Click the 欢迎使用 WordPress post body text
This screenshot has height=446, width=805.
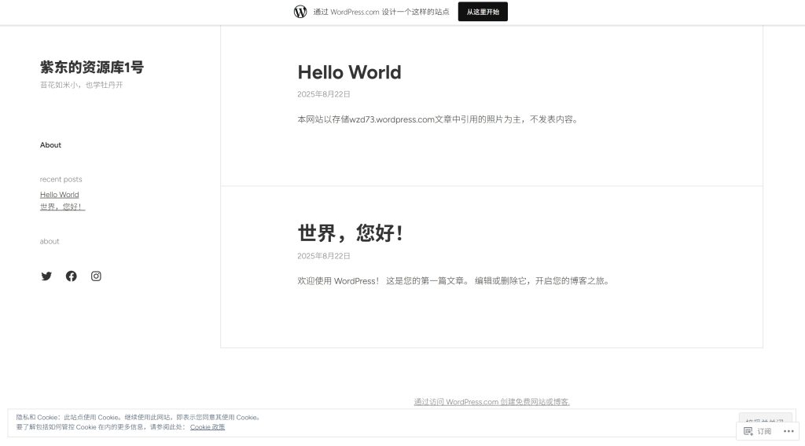(454, 281)
